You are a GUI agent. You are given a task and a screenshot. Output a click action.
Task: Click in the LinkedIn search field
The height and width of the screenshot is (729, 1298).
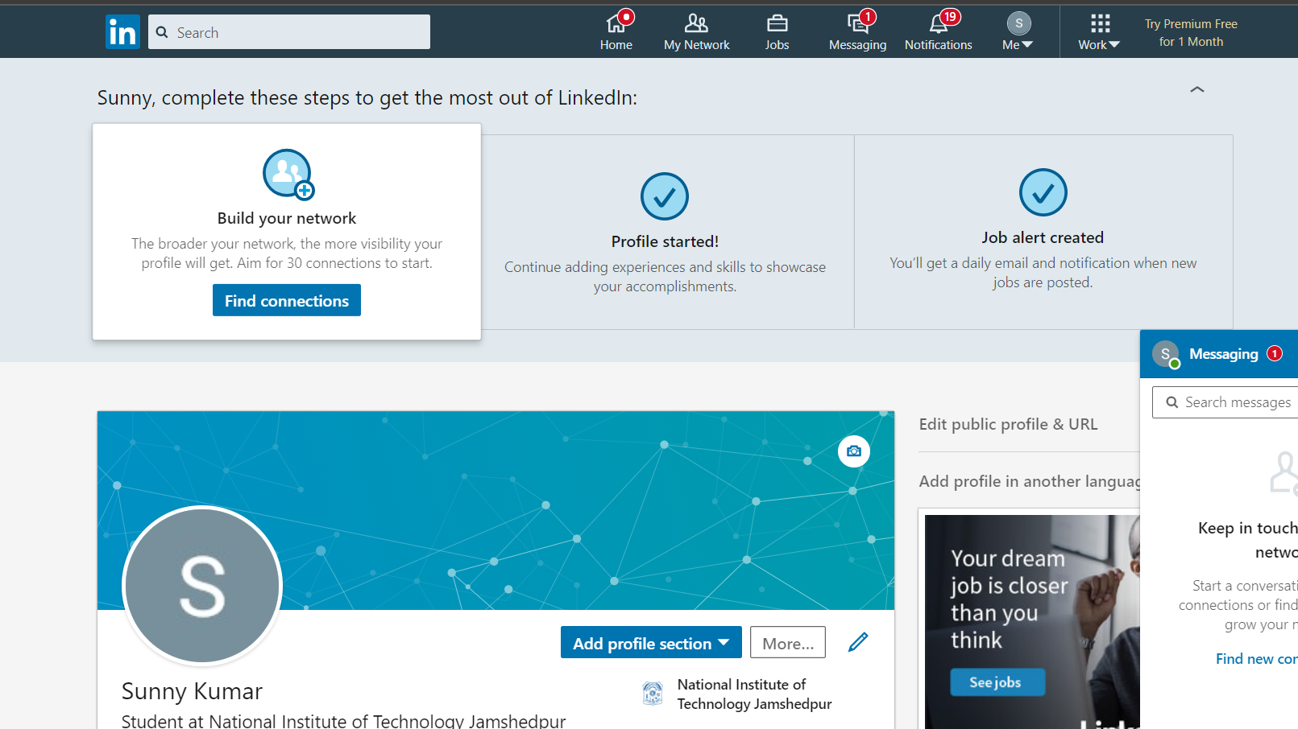coord(289,32)
